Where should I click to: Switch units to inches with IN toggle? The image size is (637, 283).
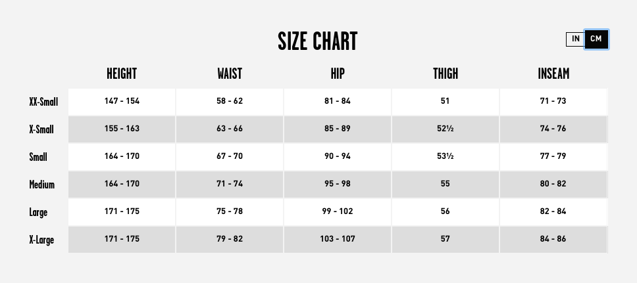(575, 39)
